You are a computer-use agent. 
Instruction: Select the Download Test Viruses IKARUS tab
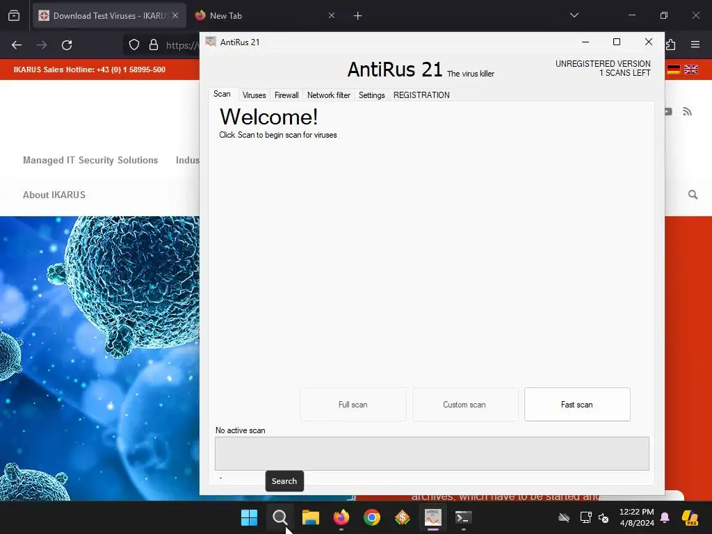click(x=109, y=16)
